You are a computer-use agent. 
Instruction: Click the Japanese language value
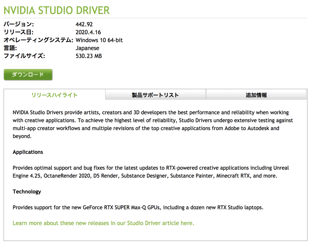87,48
